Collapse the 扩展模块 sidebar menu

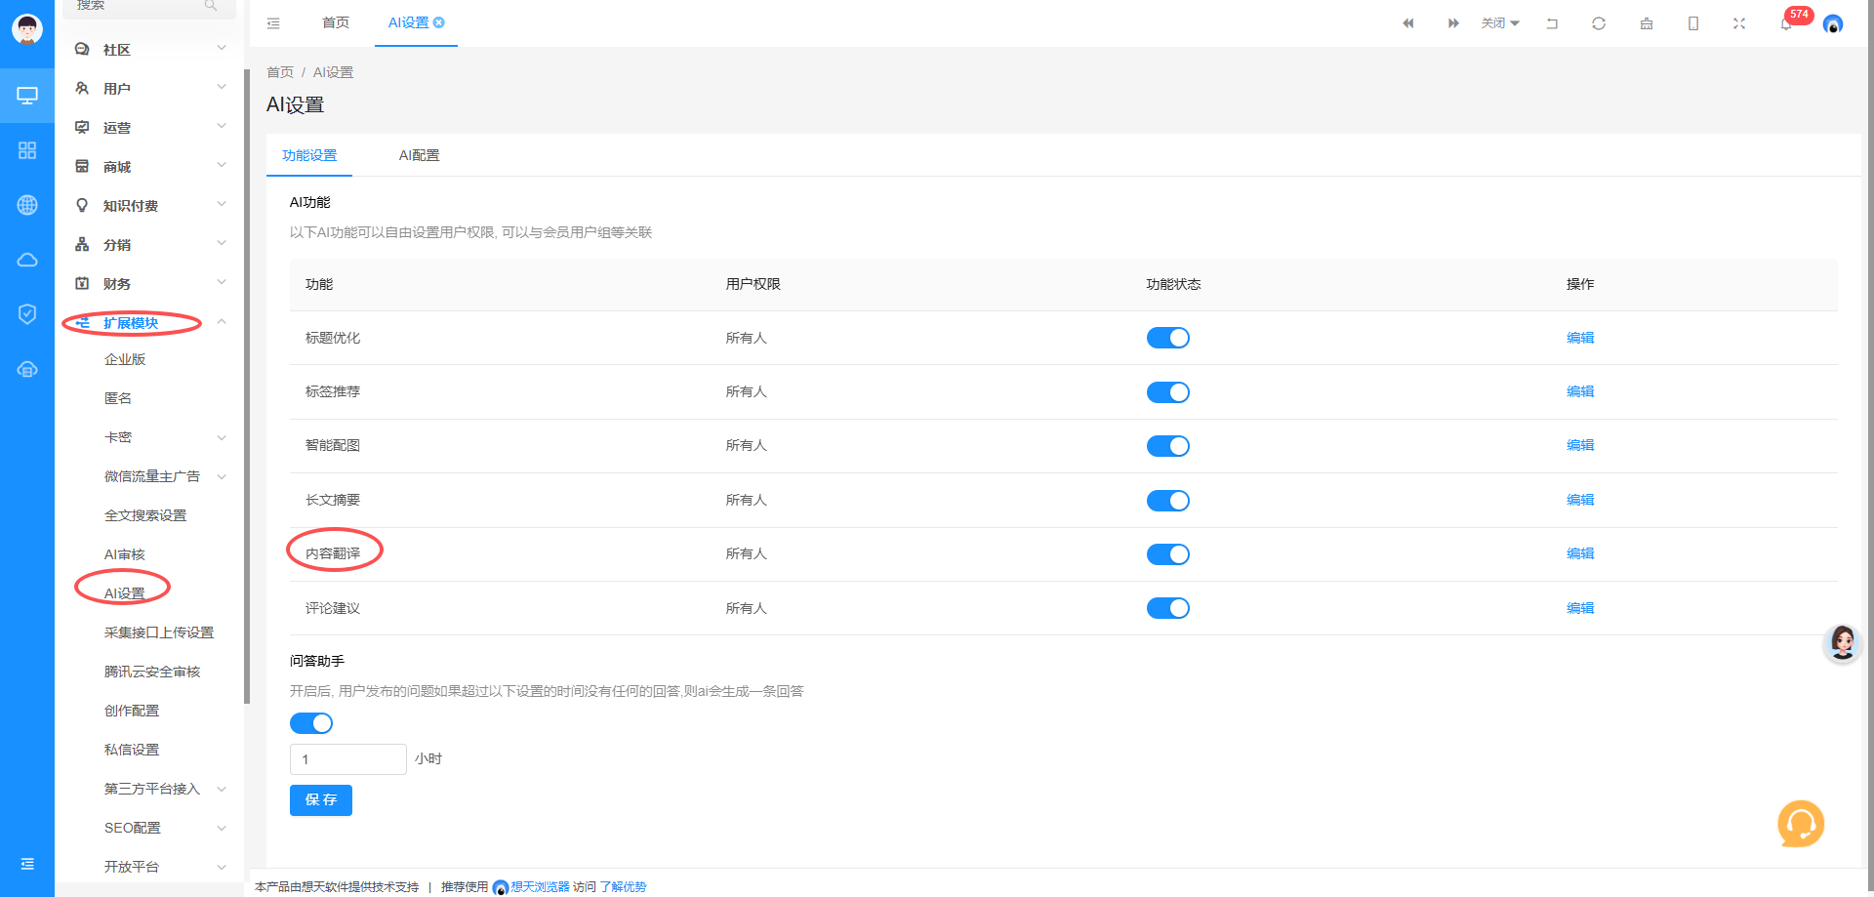tap(149, 322)
